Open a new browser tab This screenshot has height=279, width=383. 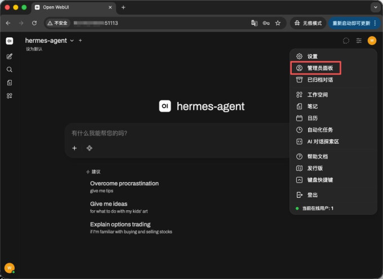123,7
